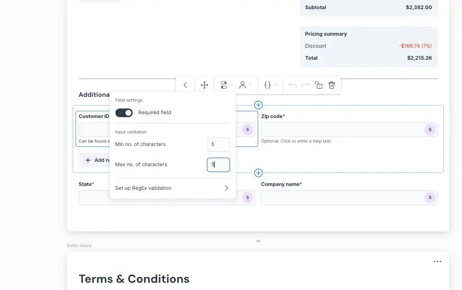
Task: Click the Terms & Conditions heading
Action: pyautogui.click(x=134, y=279)
